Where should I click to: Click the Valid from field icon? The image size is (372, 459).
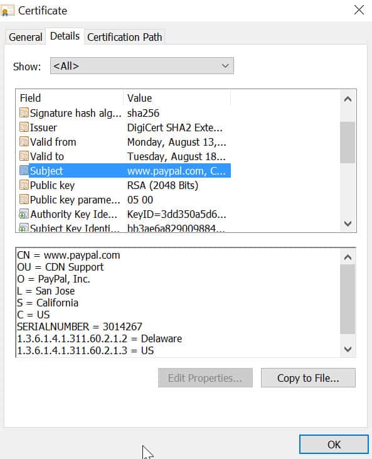[24, 141]
